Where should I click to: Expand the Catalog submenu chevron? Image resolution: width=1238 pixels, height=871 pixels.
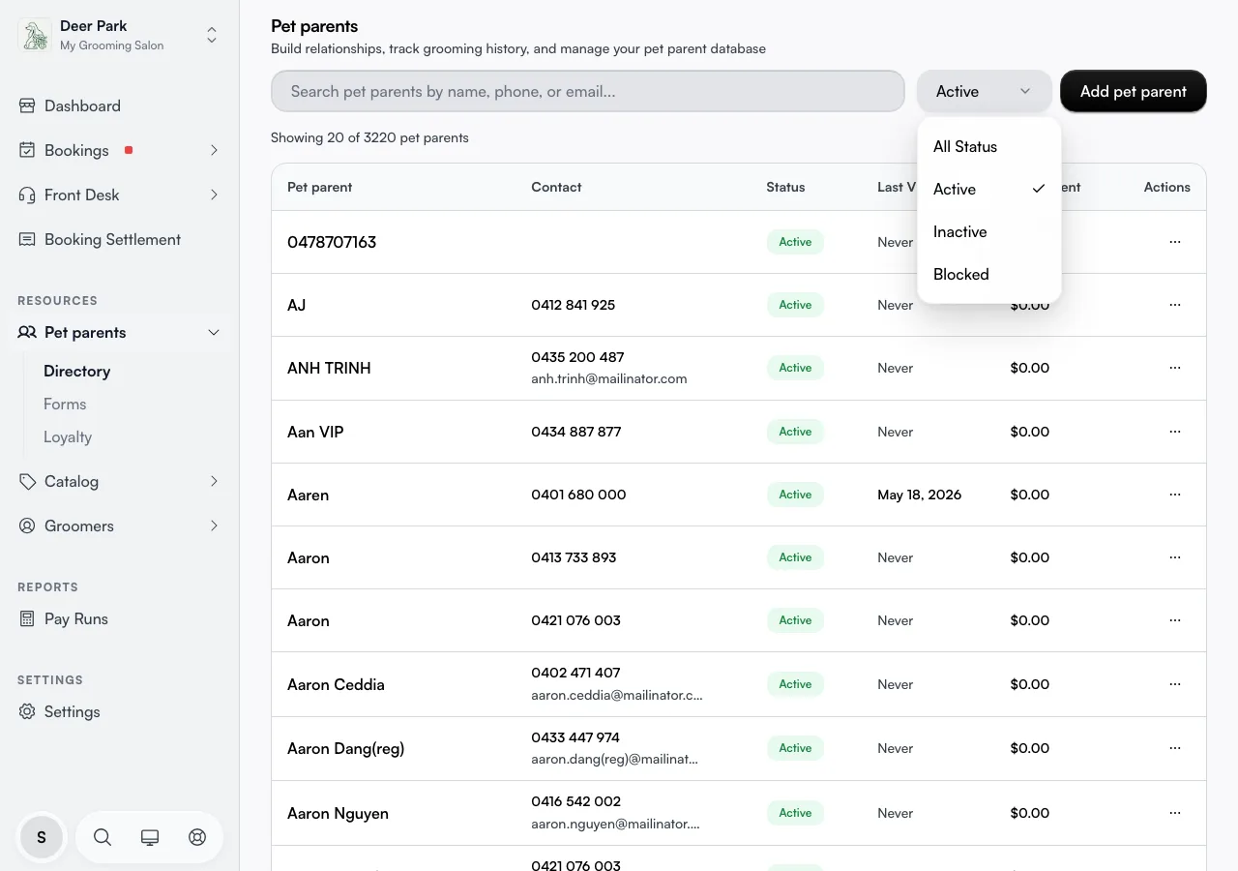214,481
